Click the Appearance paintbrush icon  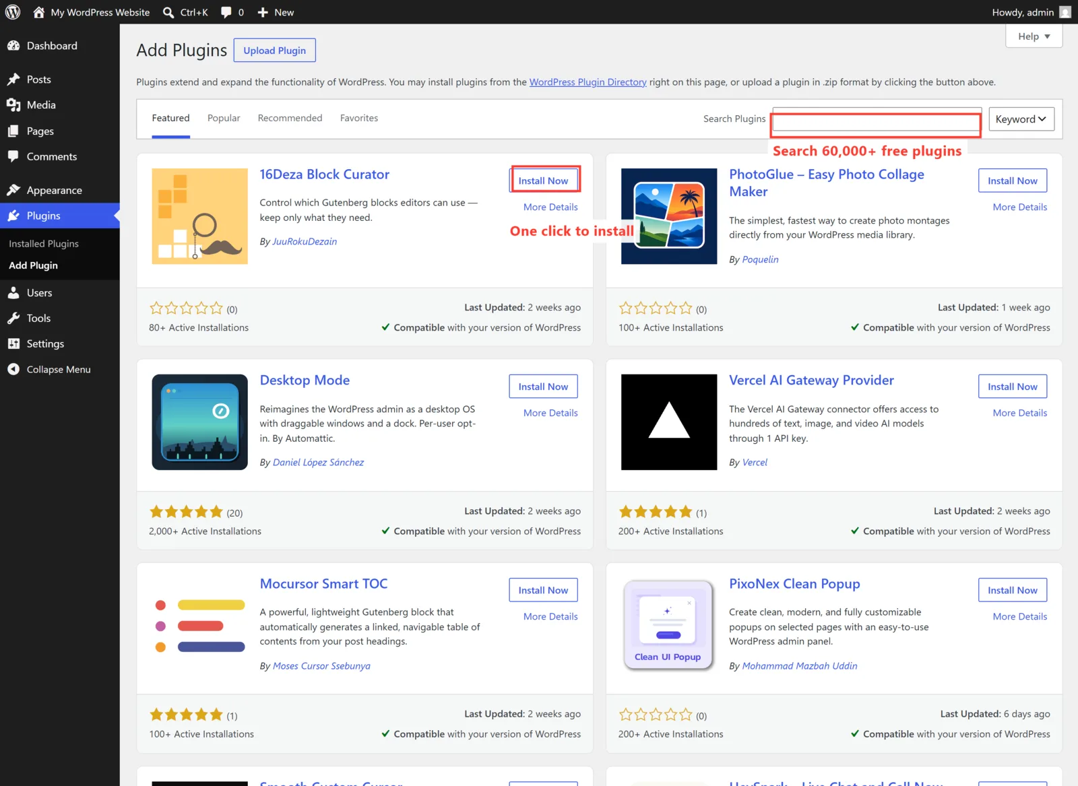[x=13, y=190]
